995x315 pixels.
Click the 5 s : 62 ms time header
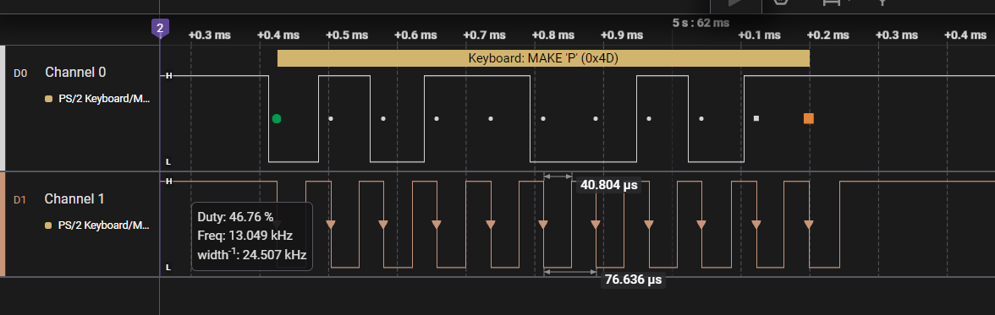pos(701,23)
